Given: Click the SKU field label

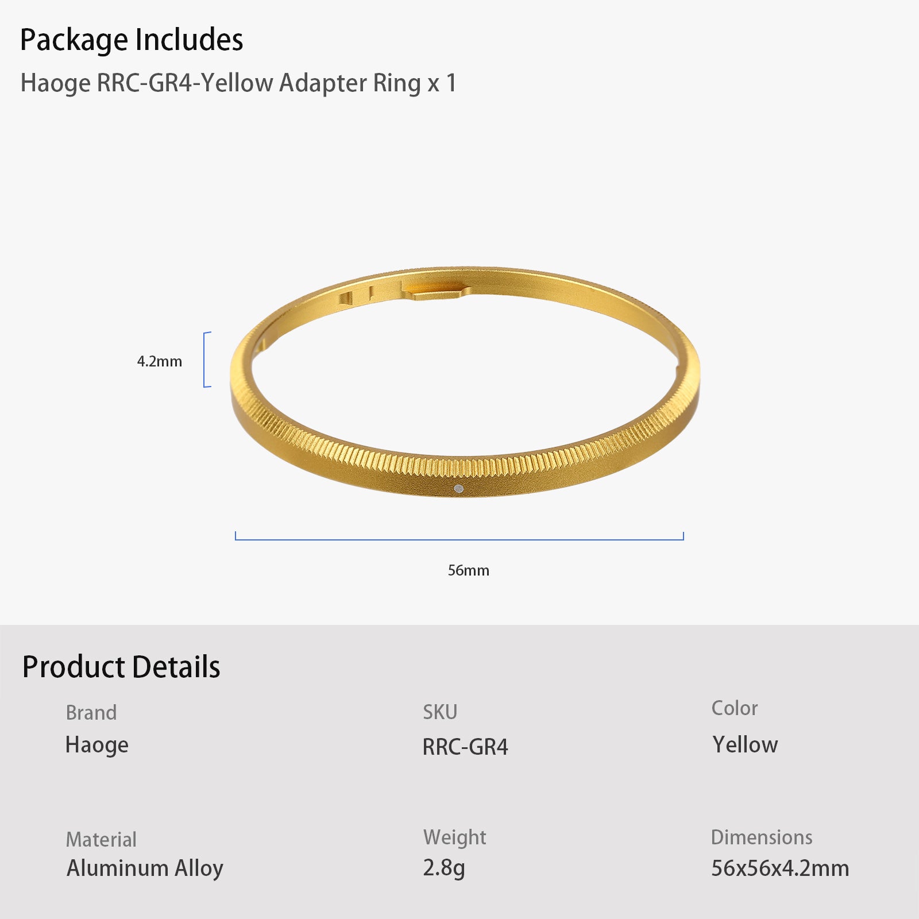Looking at the screenshot, I should (440, 712).
